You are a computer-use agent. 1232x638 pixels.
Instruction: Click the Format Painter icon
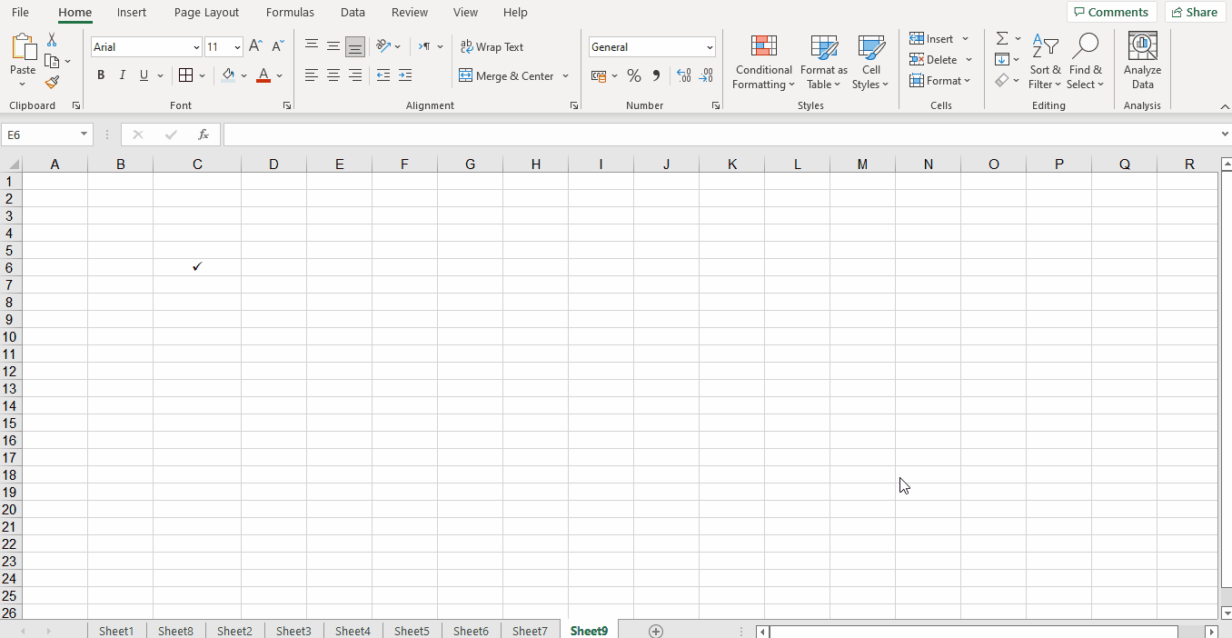[x=52, y=82]
